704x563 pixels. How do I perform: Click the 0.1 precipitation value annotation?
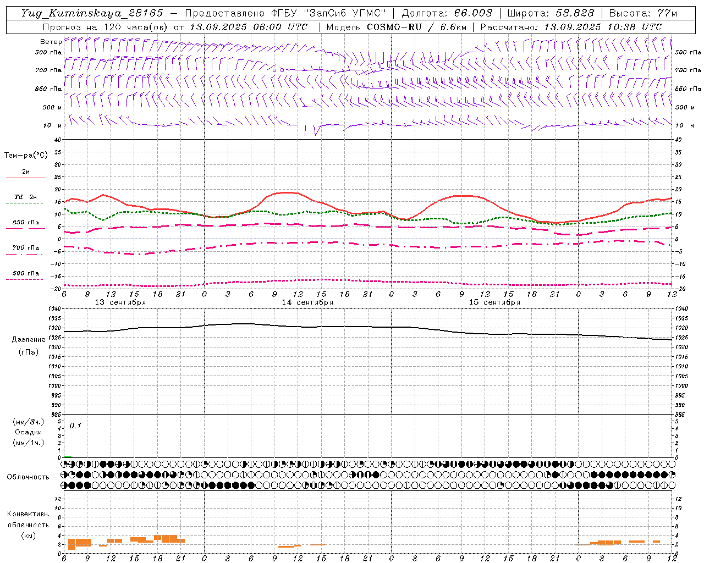pos(75,426)
